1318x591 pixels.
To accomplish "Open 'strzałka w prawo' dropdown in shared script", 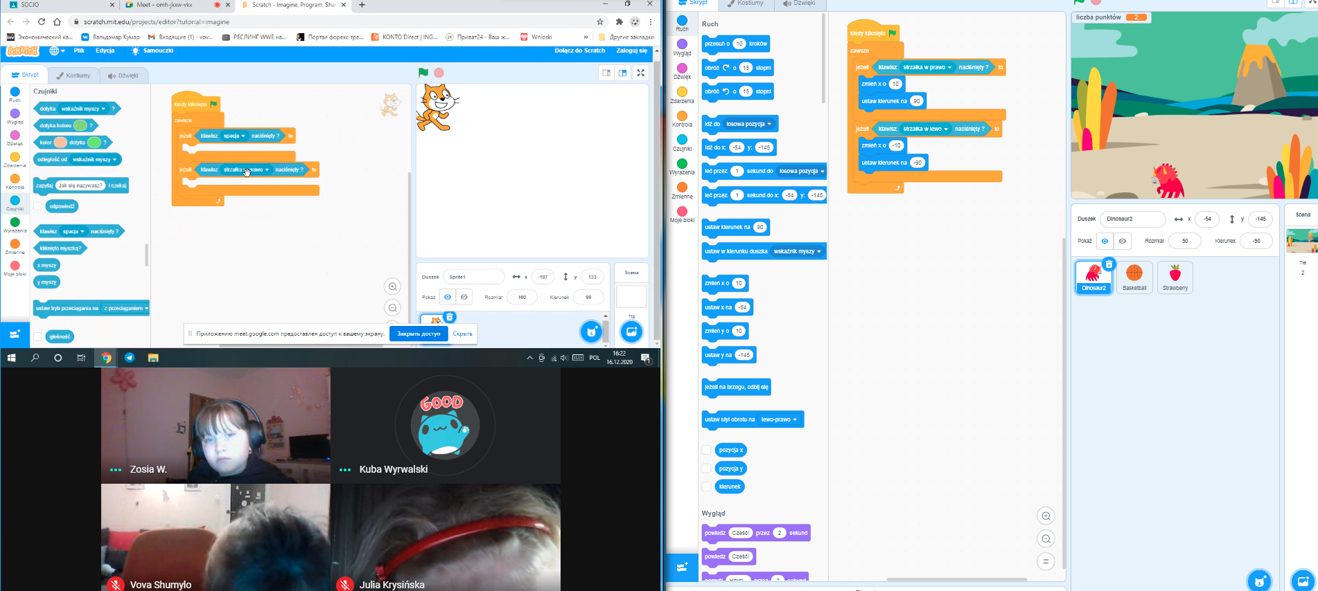I will [x=246, y=170].
